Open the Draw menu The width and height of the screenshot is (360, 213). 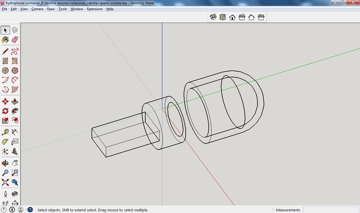tap(51, 9)
